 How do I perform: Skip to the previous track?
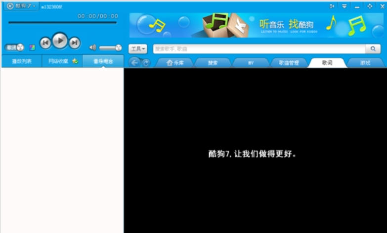point(45,43)
